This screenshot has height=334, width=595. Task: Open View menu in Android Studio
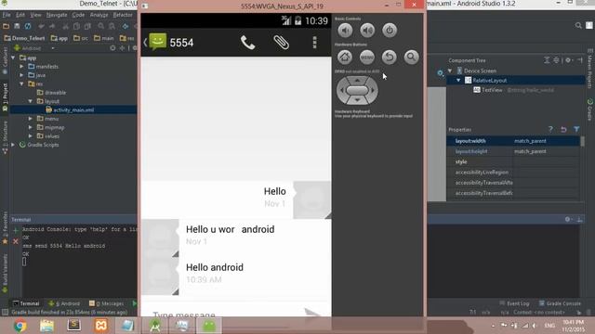coord(35,15)
